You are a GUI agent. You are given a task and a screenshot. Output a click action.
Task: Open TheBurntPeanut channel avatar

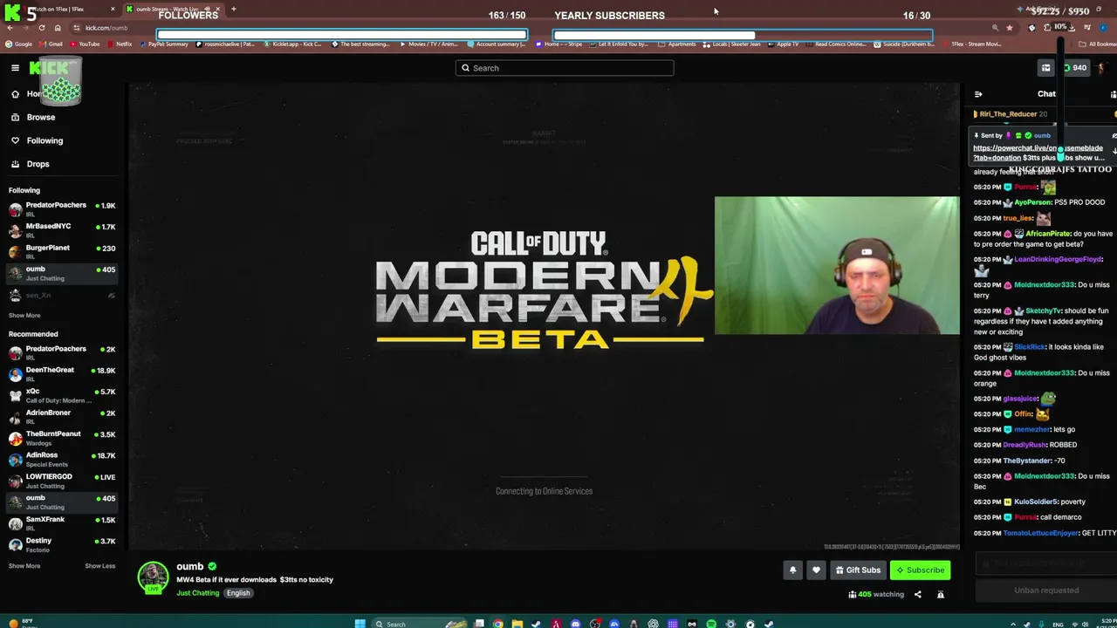pos(15,438)
